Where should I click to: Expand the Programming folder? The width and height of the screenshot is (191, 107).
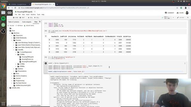[12, 81]
